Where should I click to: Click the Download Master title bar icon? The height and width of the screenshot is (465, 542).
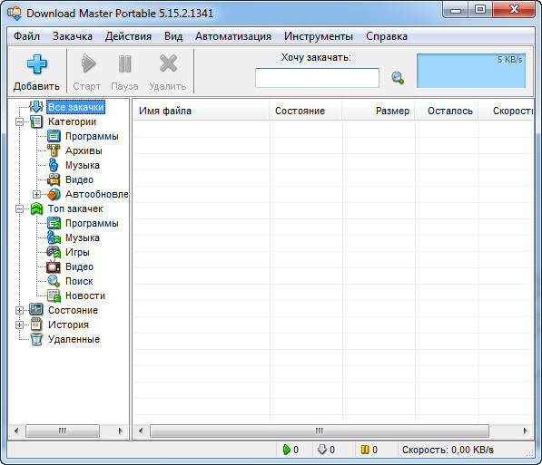(15, 14)
